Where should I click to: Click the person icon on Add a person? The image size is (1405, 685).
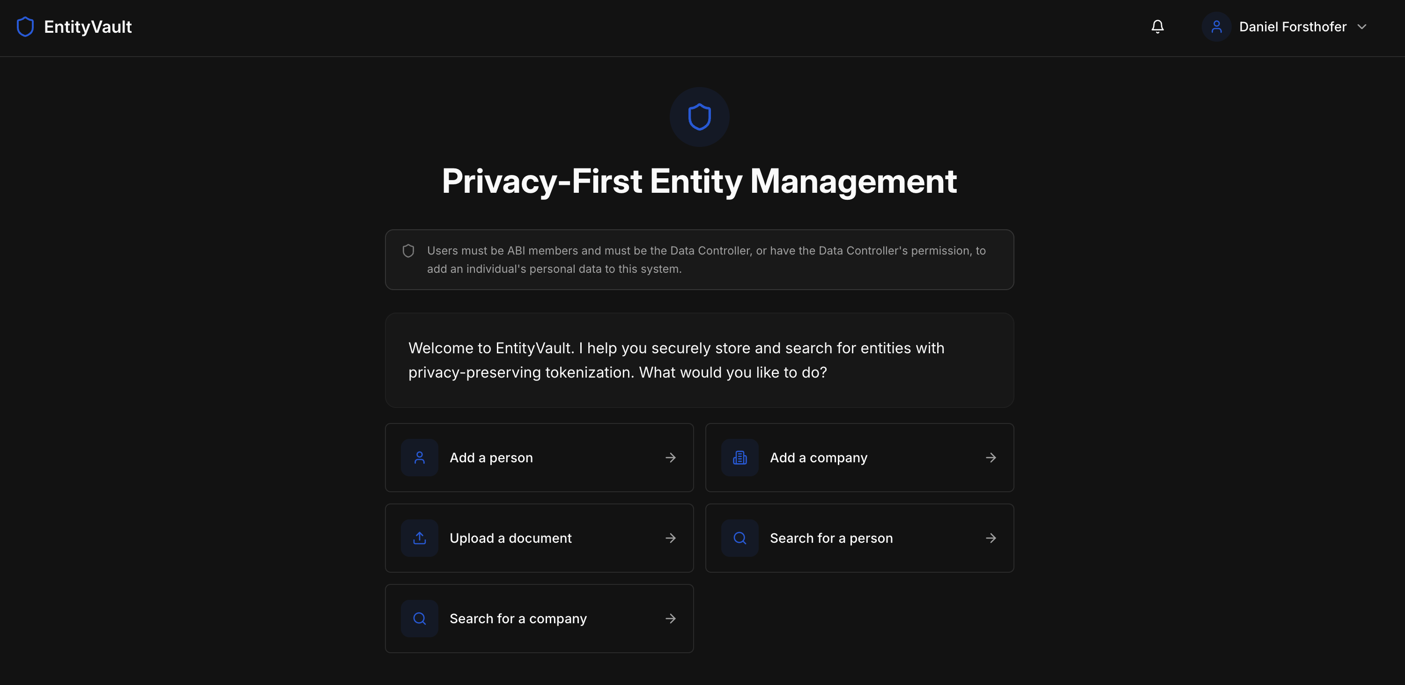pyautogui.click(x=420, y=458)
